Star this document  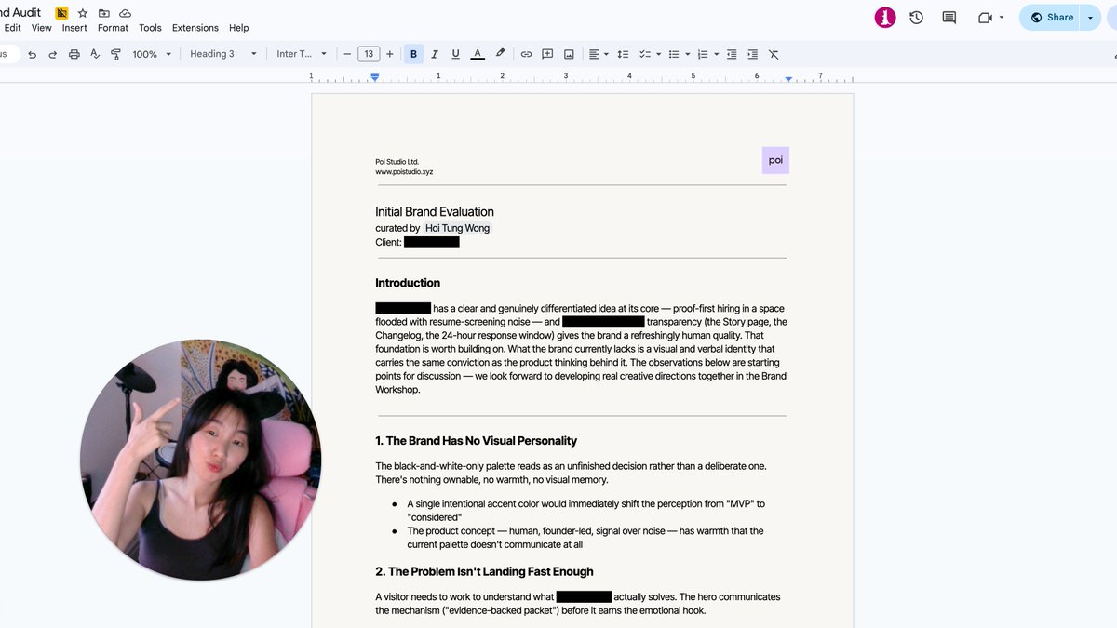pos(83,13)
